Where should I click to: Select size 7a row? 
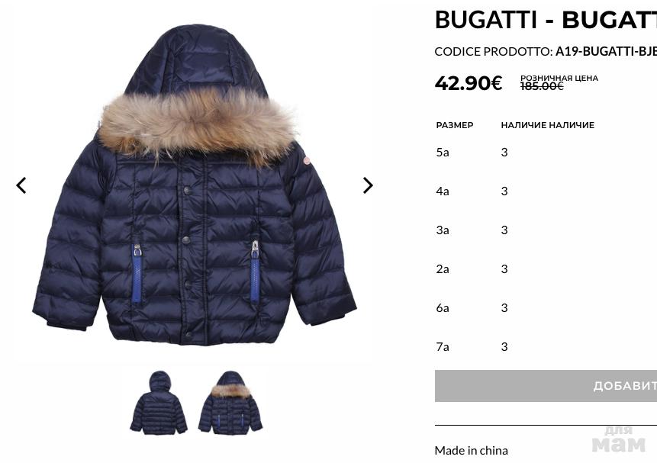(x=546, y=346)
